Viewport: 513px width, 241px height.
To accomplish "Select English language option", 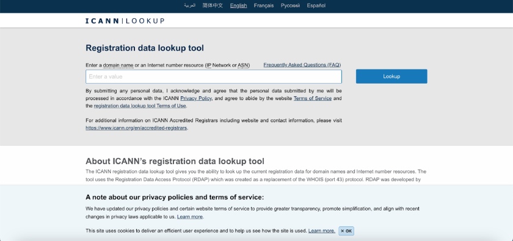I will pyautogui.click(x=238, y=5).
